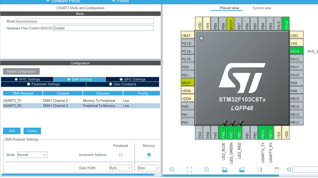Delete the selected DMA request
The height and width of the screenshot is (178, 318).
(x=32, y=131)
